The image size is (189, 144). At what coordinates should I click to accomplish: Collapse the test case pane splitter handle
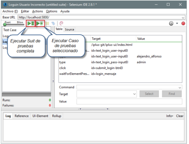click(x=53, y=81)
